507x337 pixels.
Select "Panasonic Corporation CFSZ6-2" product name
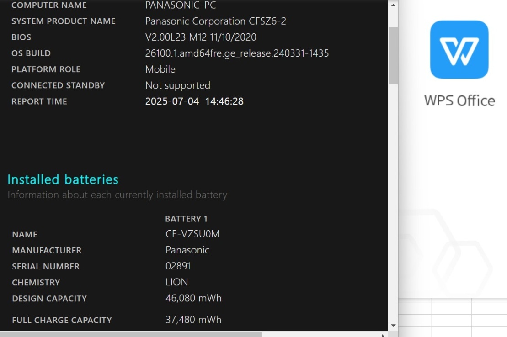pyautogui.click(x=216, y=21)
